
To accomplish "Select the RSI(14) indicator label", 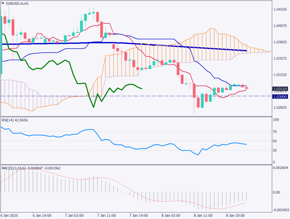I will coord(14,120).
